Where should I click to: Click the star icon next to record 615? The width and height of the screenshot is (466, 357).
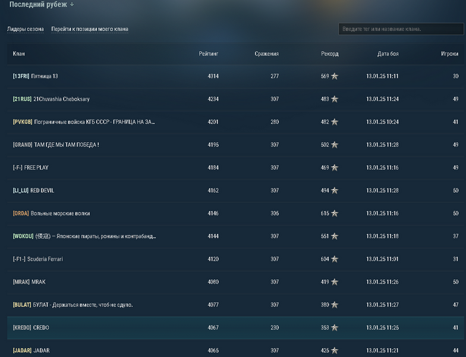335,214
